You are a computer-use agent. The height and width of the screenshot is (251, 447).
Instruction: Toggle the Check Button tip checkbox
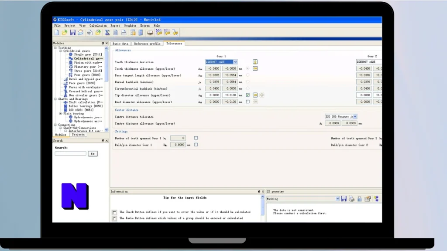(x=114, y=212)
